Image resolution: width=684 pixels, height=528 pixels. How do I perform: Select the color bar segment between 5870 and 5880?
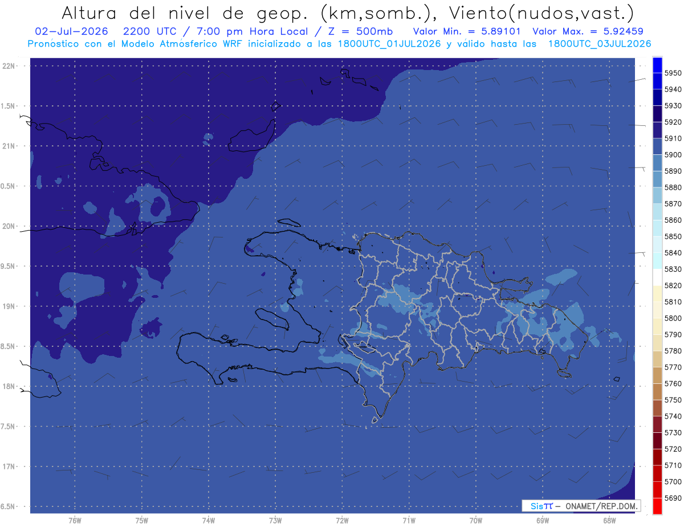tap(657, 195)
